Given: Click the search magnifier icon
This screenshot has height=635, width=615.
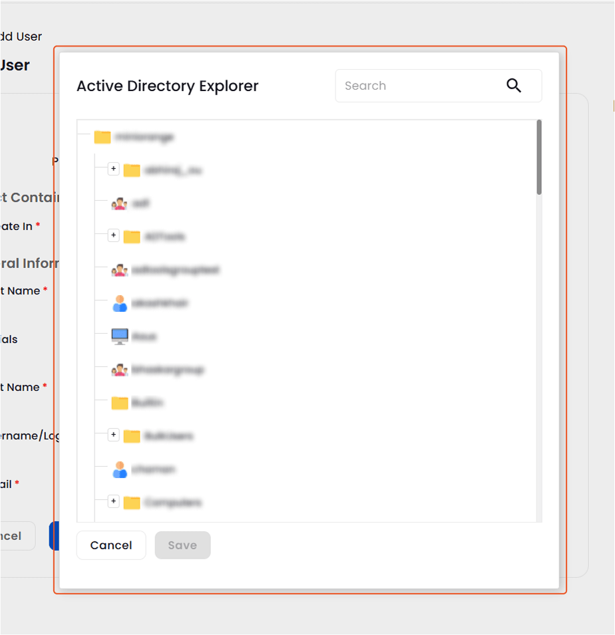Looking at the screenshot, I should (514, 86).
